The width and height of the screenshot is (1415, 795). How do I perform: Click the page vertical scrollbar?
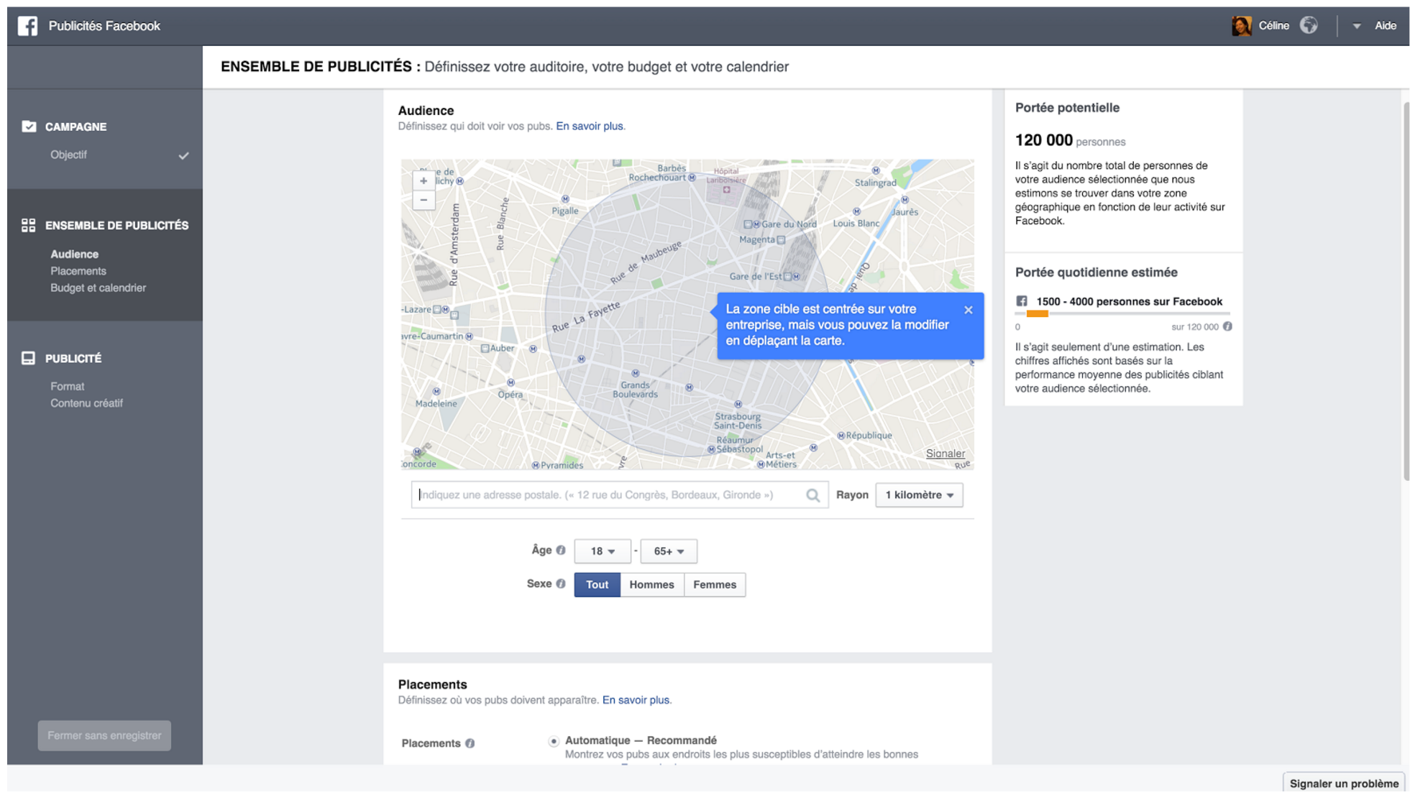[x=1406, y=291]
